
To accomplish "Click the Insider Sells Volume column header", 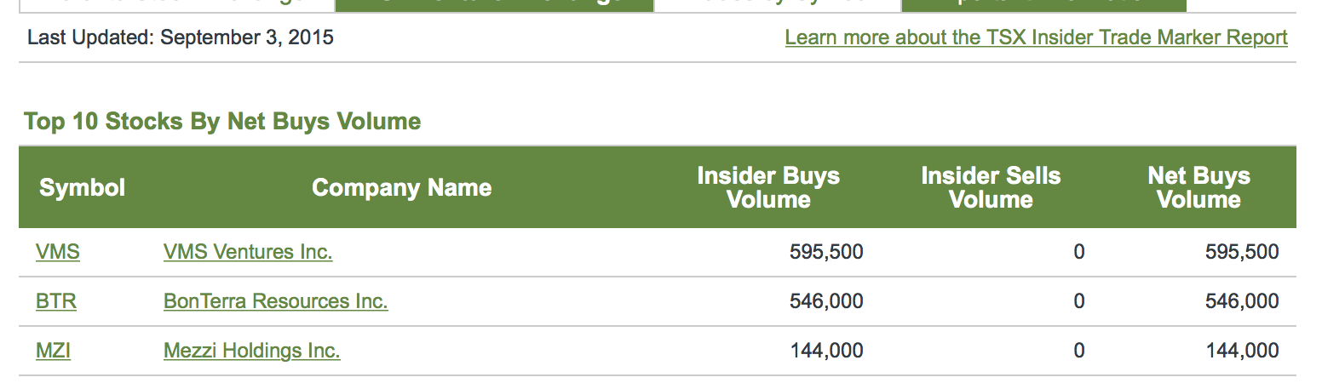I will (x=991, y=188).
